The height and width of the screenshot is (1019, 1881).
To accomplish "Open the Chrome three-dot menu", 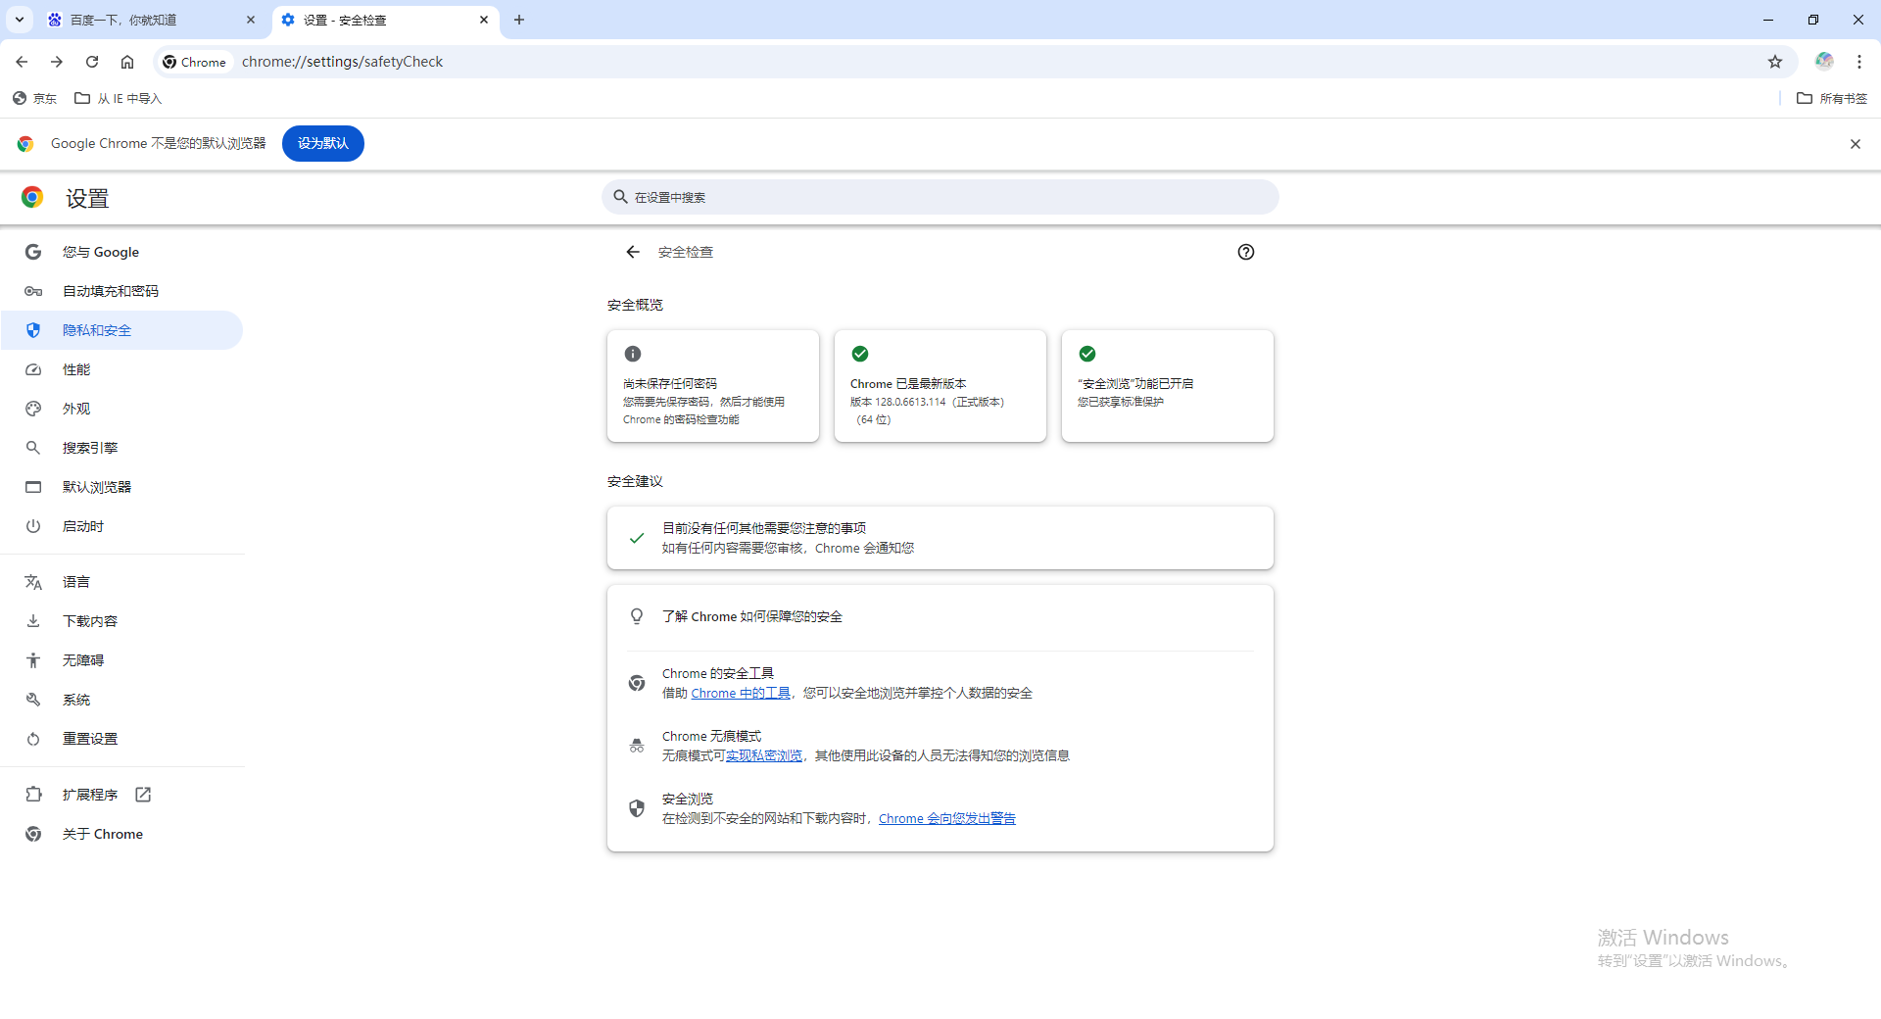I will click(x=1859, y=62).
